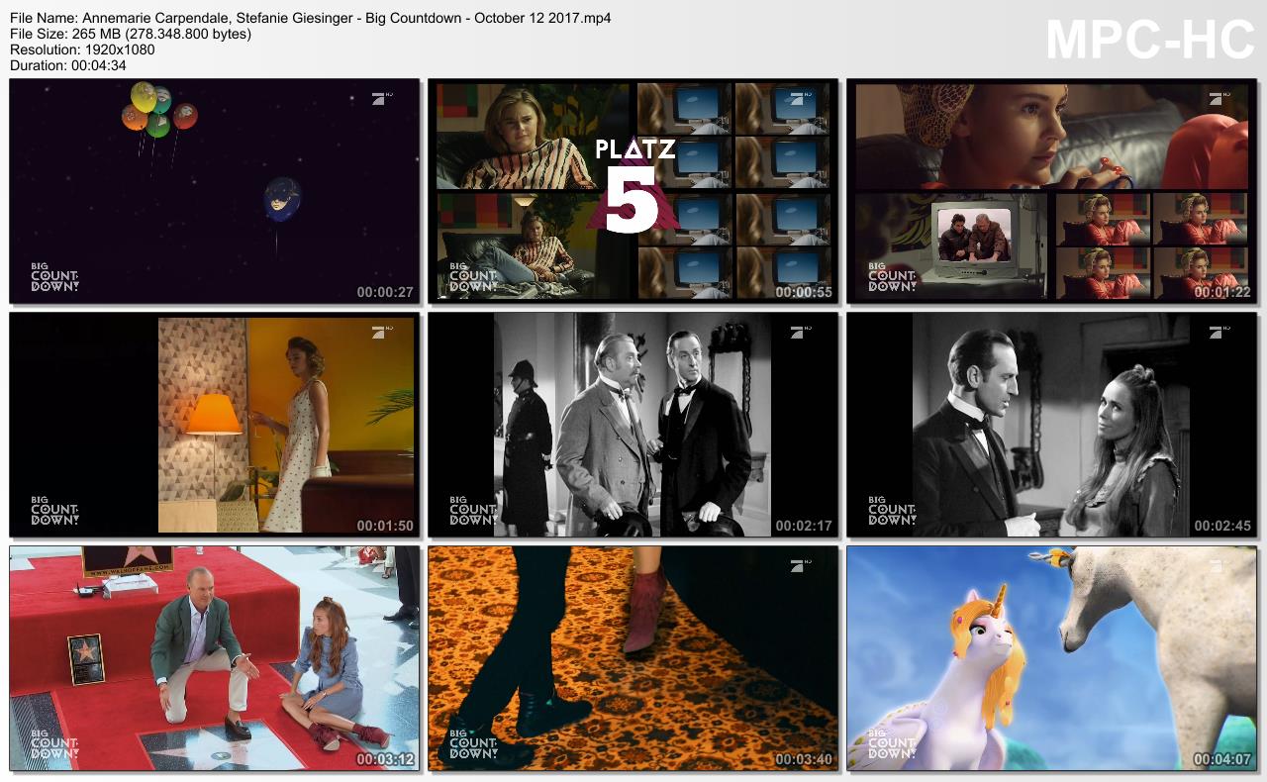This screenshot has width=1267, height=782.
Task: Click the 00:03:12 timestamp label
Action: coord(385,759)
